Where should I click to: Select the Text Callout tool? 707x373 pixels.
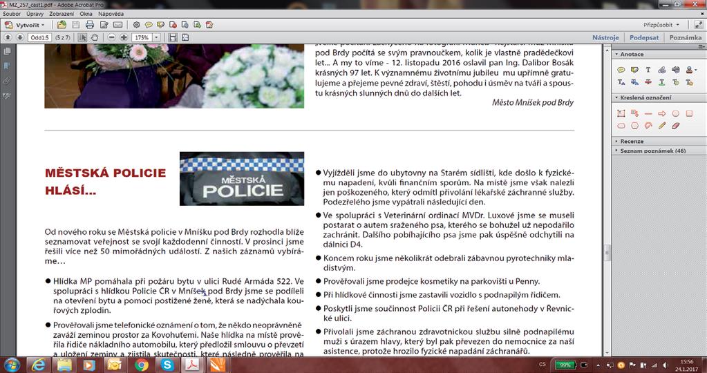(635, 113)
